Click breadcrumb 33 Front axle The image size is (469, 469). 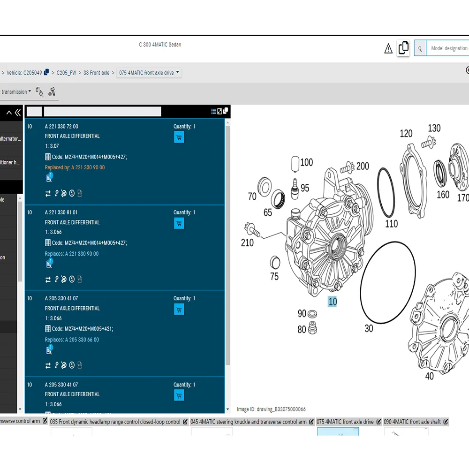pyautogui.click(x=96, y=73)
